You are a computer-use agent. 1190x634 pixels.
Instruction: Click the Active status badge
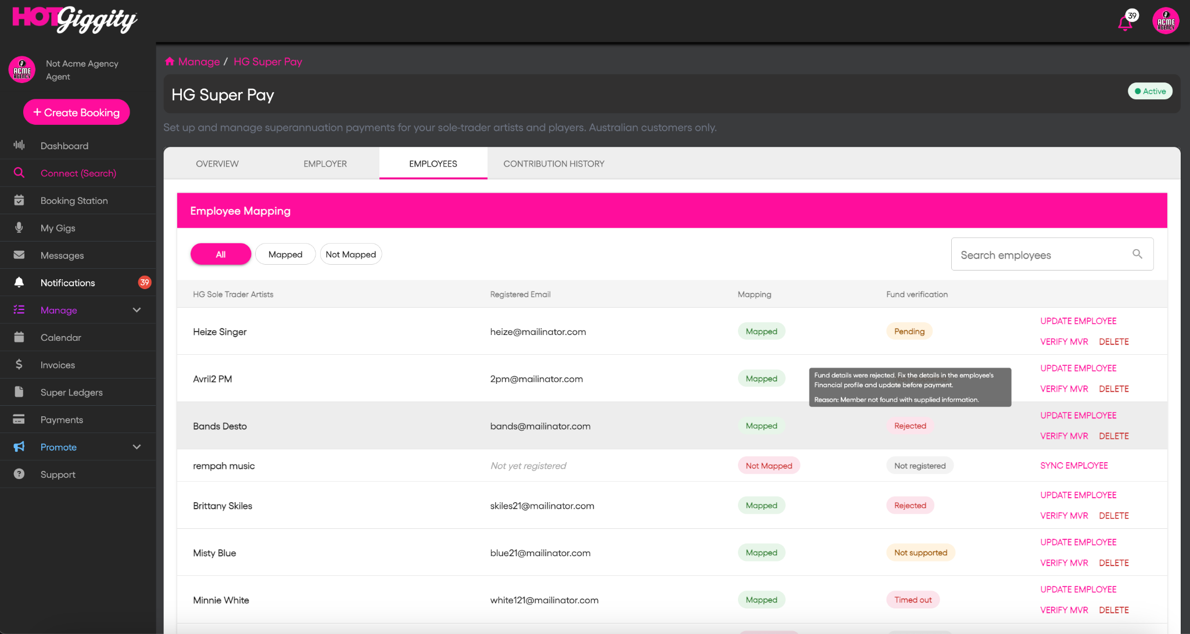1150,91
